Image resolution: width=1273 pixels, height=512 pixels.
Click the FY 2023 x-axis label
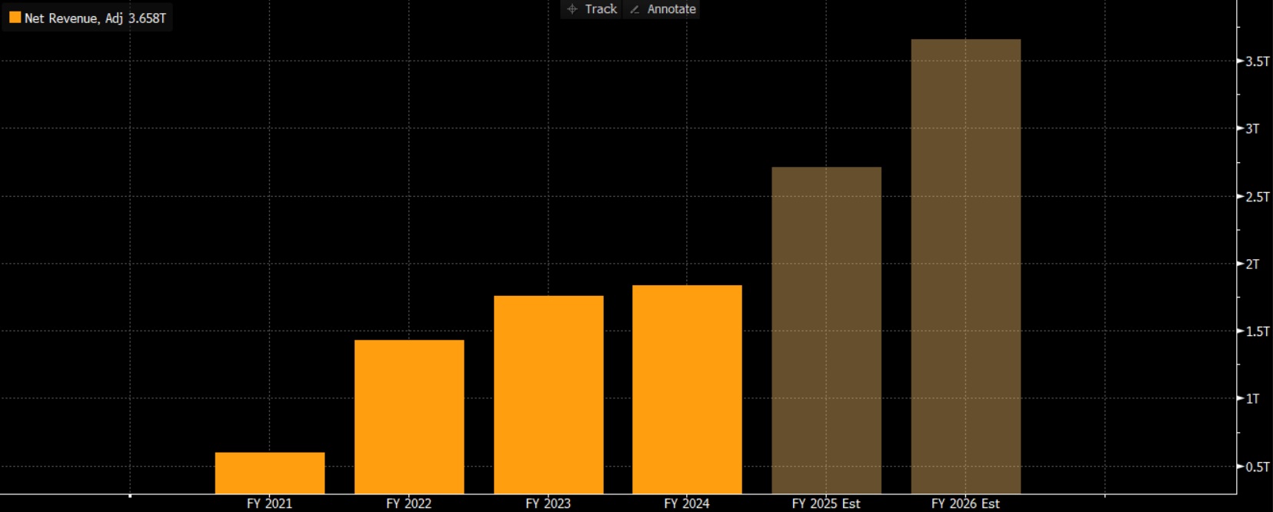pyautogui.click(x=548, y=504)
